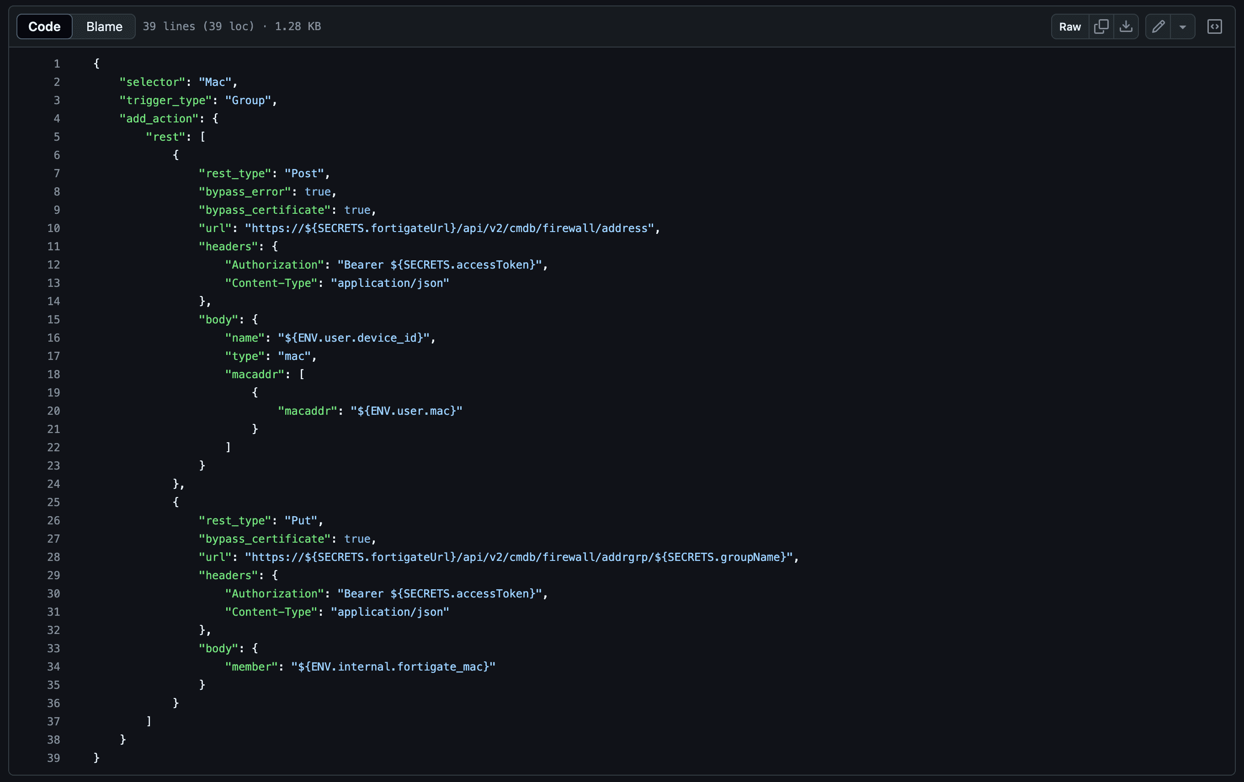Click the "bypass_error" key

pos(245,191)
